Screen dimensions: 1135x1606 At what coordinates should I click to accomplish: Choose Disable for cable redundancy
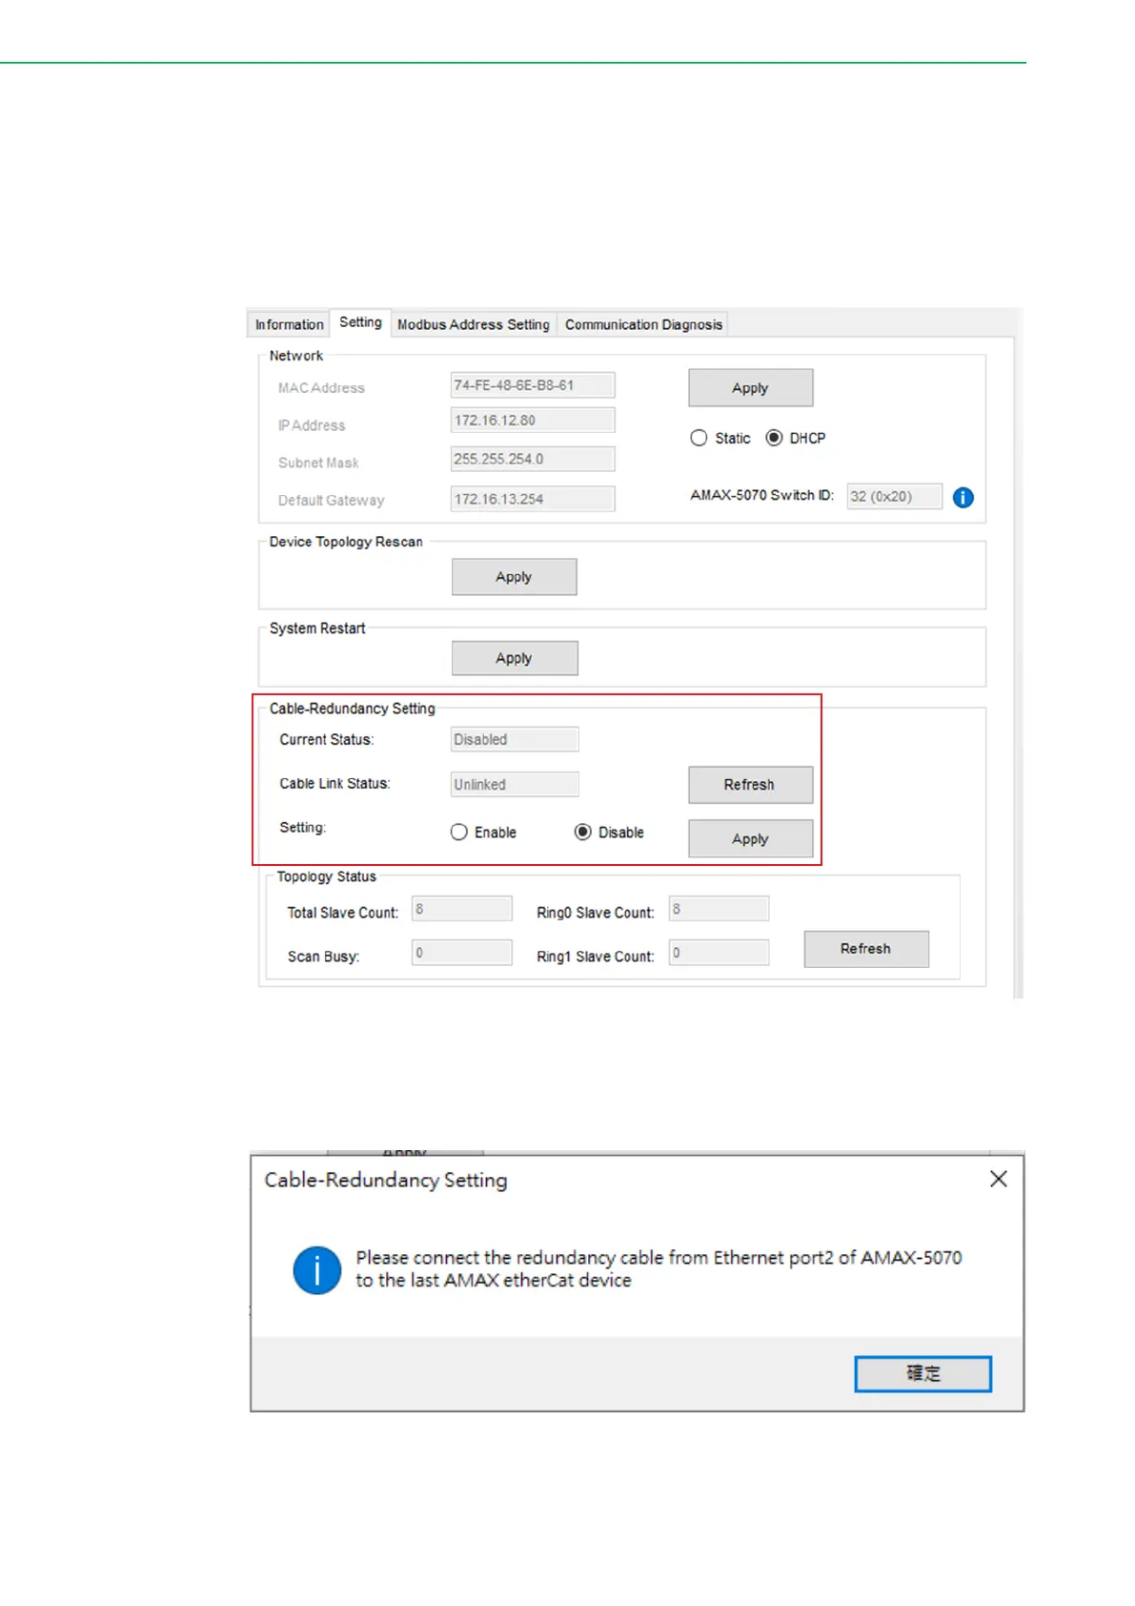click(x=582, y=833)
